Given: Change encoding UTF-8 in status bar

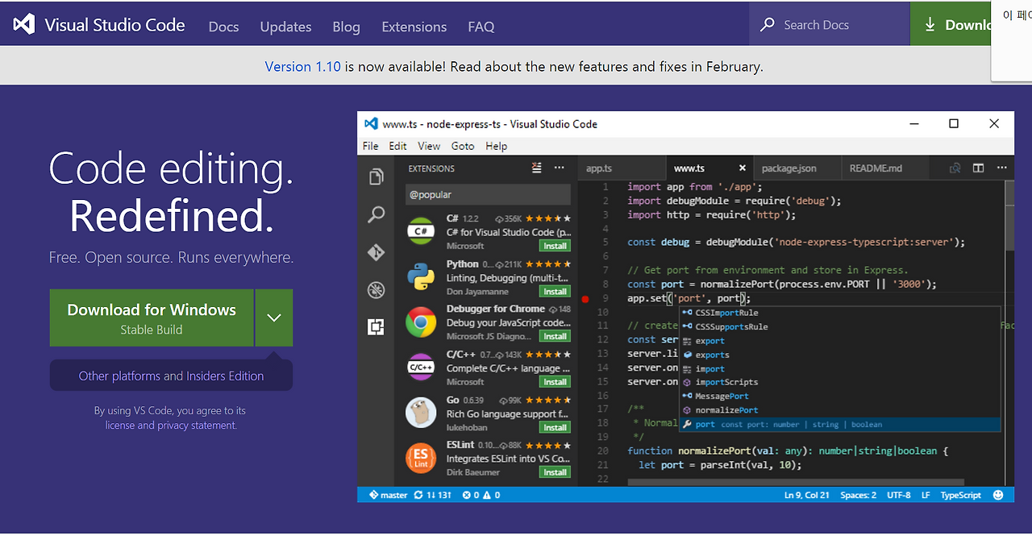Looking at the screenshot, I should pyautogui.click(x=899, y=495).
